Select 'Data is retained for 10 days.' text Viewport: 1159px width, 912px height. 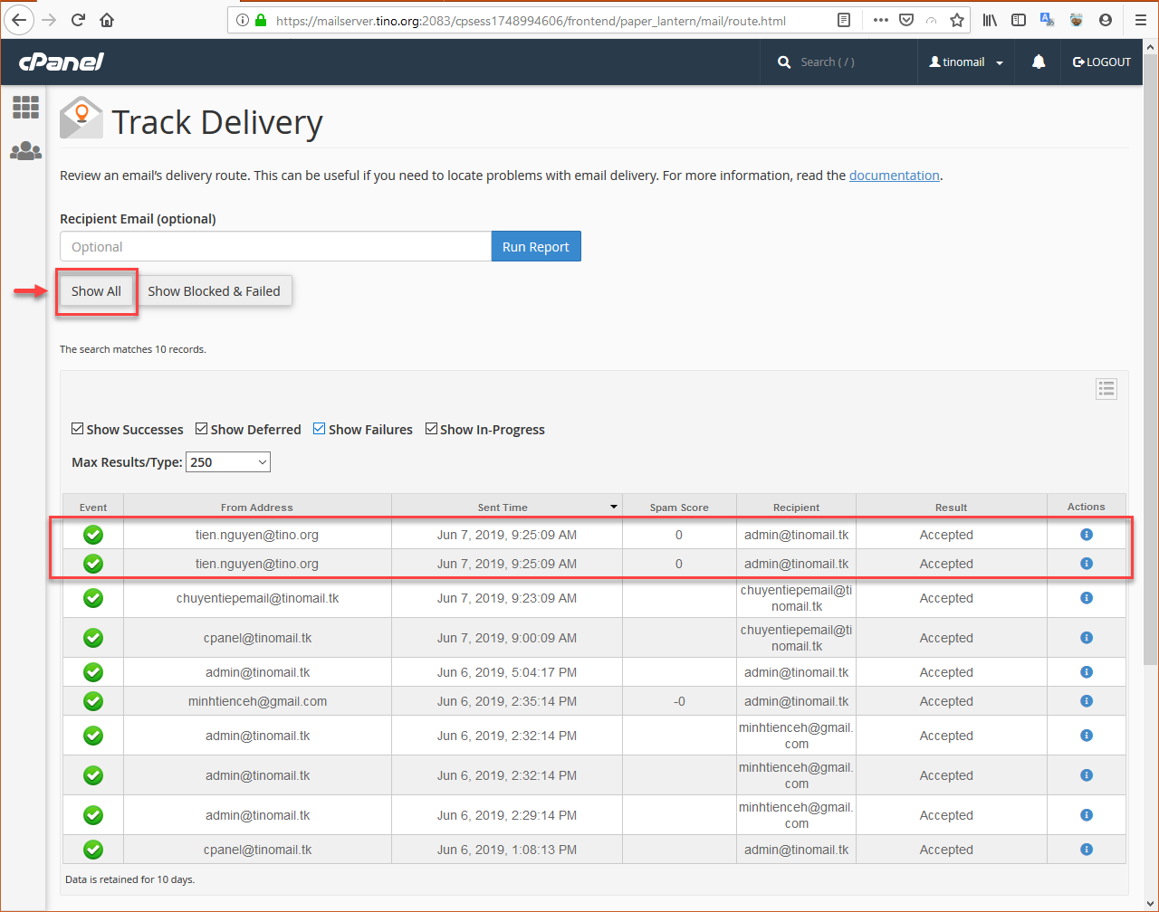click(x=129, y=879)
